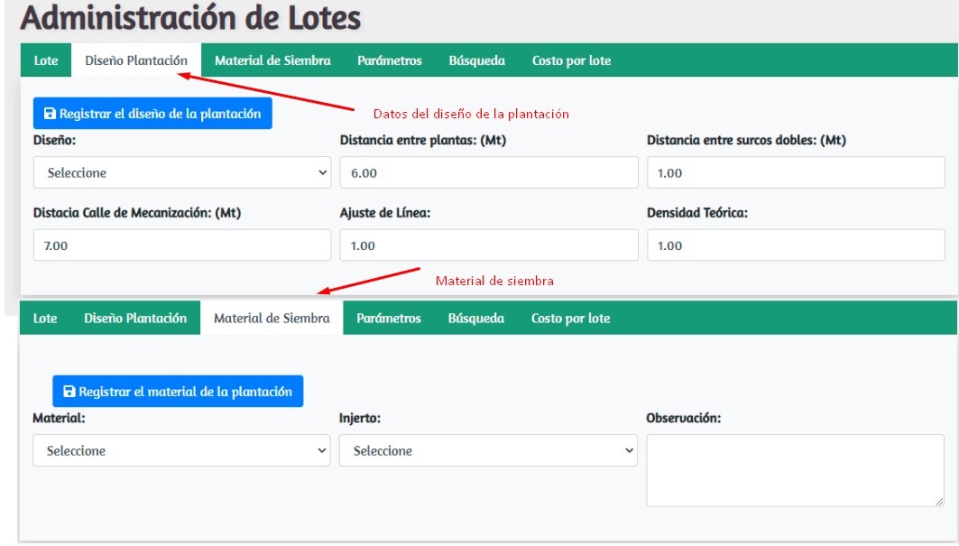Open the Diseño dropdown
The image size is (959, 546).
click(x=182, y=172)
